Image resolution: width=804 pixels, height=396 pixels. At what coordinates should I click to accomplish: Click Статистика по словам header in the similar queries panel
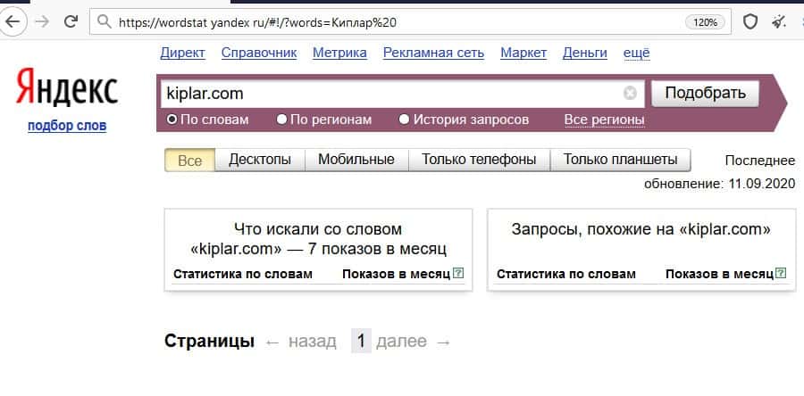pos(566,274)
